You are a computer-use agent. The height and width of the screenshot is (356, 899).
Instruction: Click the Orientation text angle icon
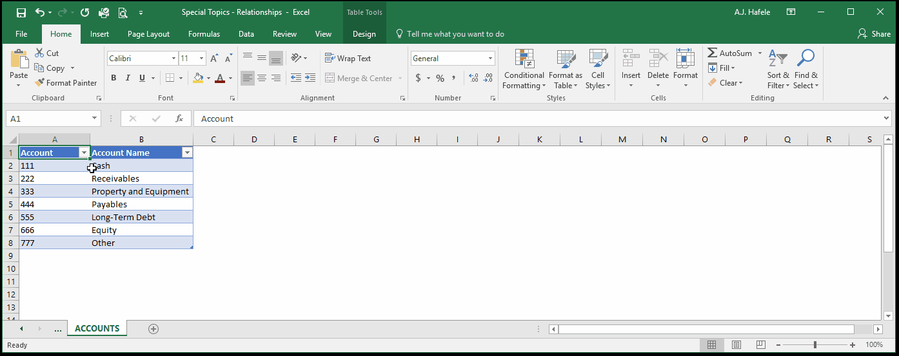tap(295, 58)
